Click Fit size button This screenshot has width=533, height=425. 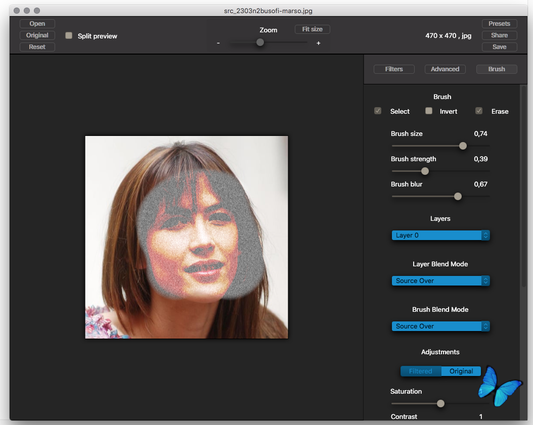point(312,29)
